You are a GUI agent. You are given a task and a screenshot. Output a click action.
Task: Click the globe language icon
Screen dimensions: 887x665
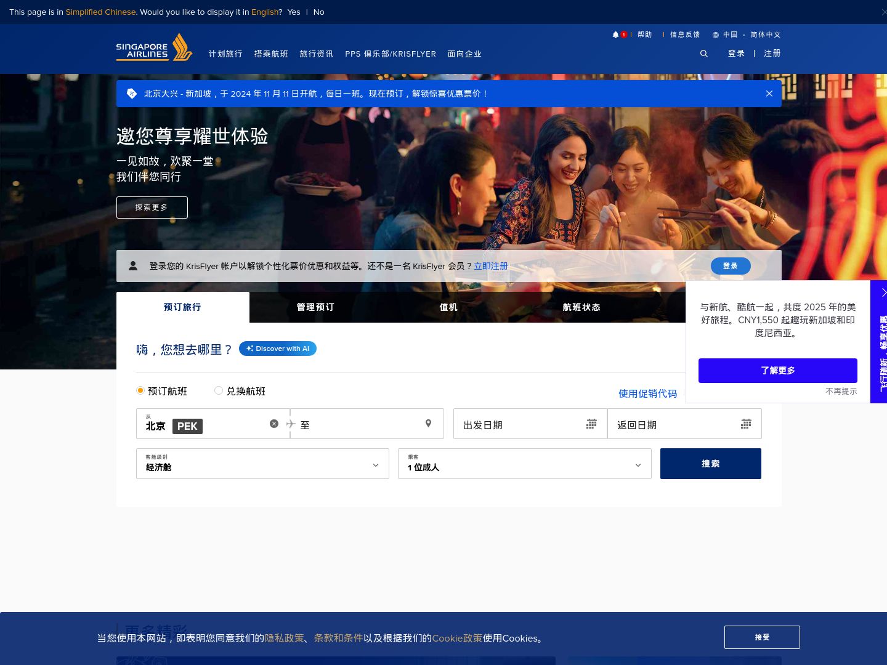pos(716,35)
